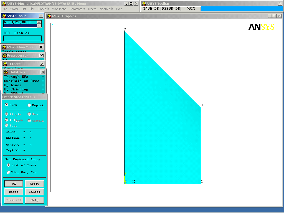Click Cancel in the picker dialog

pyautogui.click(x=35, y=192)
